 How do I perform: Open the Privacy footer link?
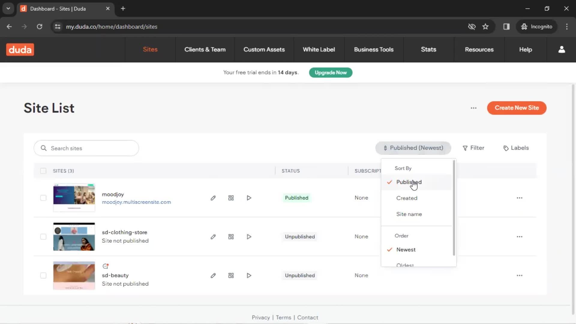261,317
